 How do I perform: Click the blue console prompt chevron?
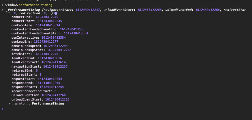tap(2, 109)
